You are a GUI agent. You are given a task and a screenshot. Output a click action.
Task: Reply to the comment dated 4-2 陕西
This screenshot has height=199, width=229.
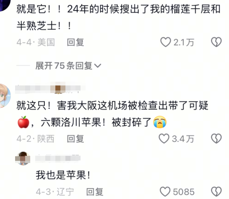75,139
